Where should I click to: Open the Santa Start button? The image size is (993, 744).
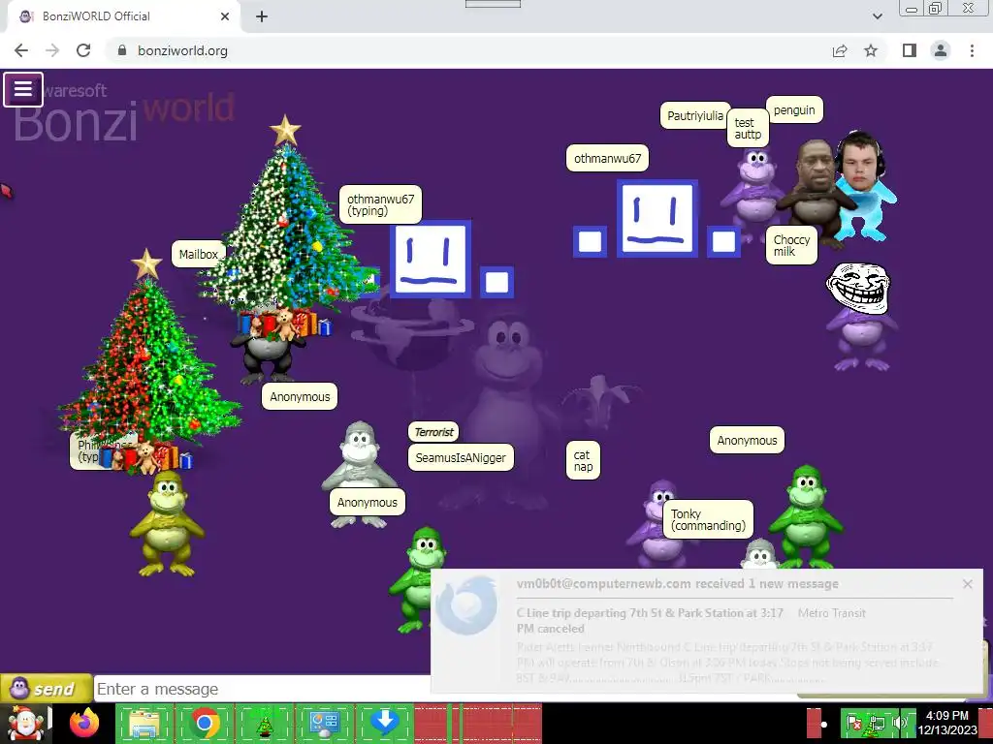pyautogui.click(x=25, y=723)
